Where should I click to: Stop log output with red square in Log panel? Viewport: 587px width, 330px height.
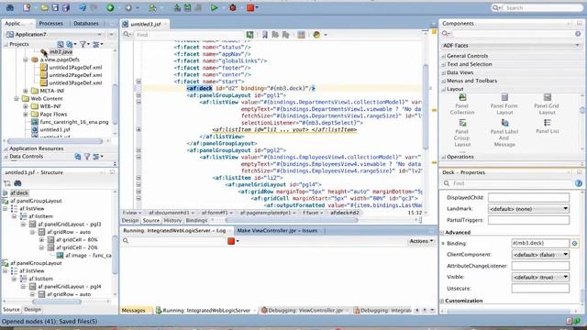tap(231, 241)
